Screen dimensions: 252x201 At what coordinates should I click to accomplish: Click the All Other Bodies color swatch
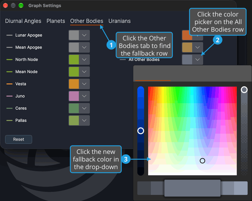(187, 60)
